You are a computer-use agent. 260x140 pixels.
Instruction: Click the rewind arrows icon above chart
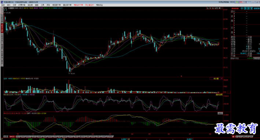(219, 8)
